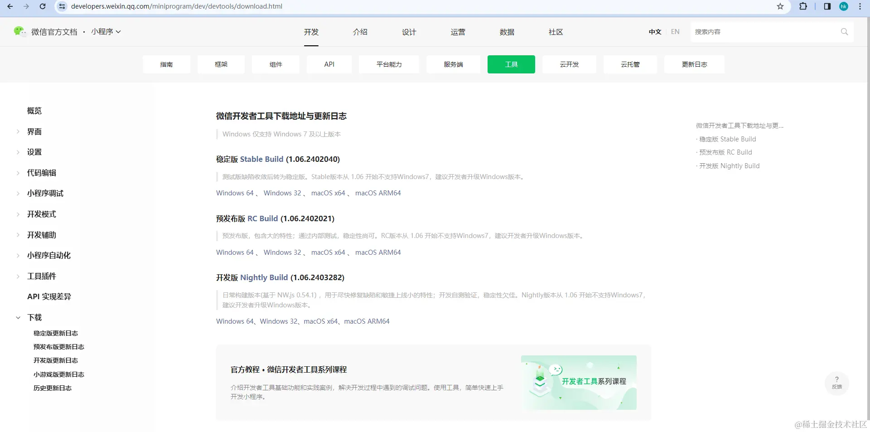Select the 组件 sub-navigation button
Image resolution: width=870 pixels, height=432 pixels.
(275, 64)
